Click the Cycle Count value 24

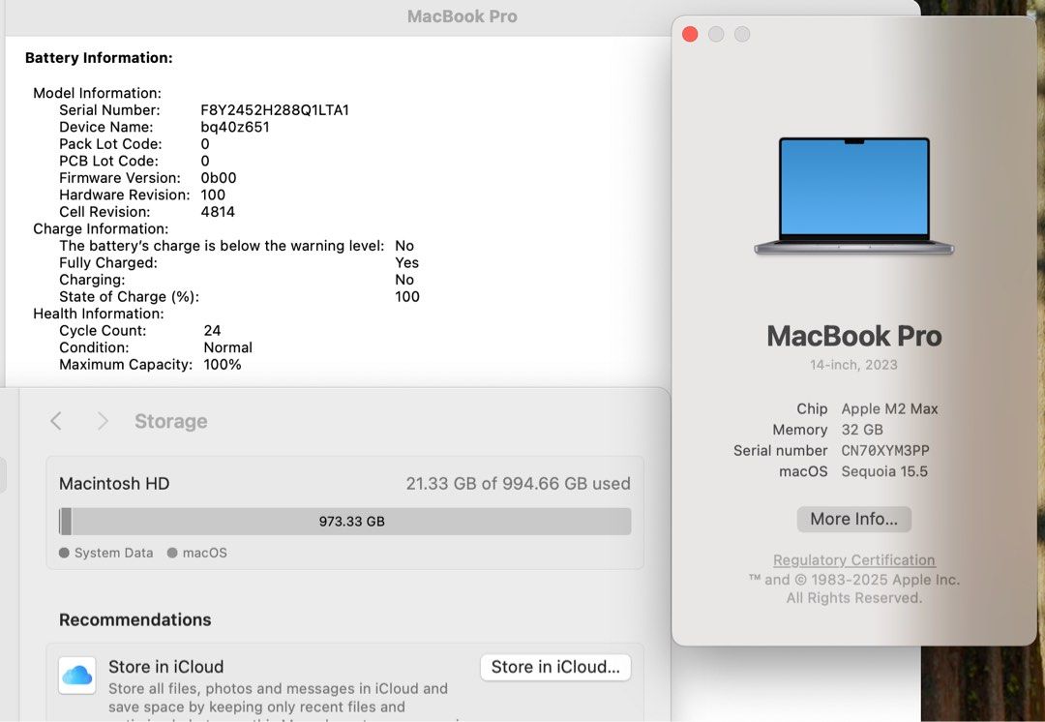(x=212, y=331)
